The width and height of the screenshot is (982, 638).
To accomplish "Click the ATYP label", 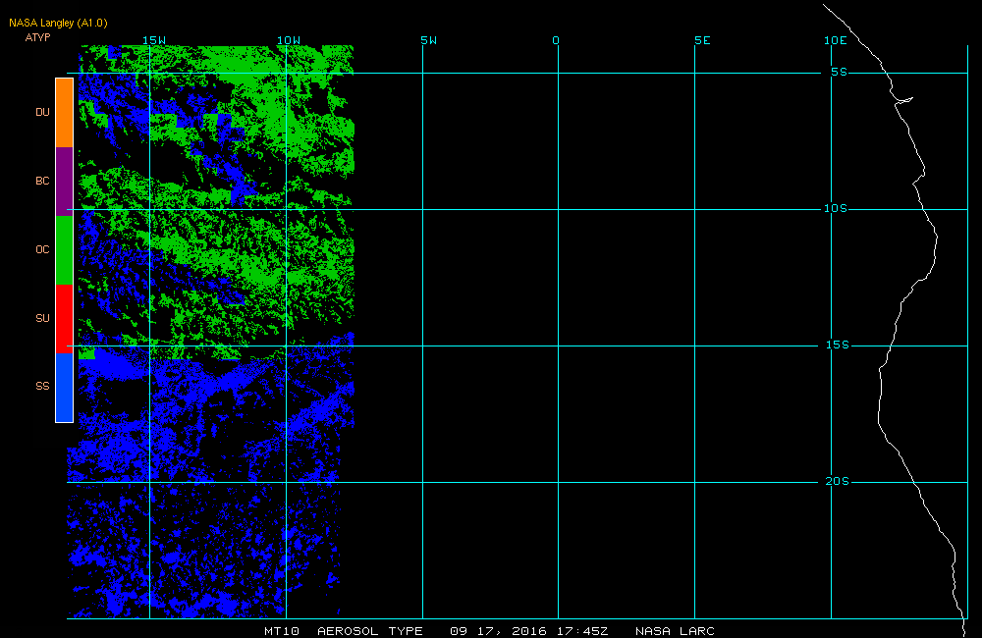I will coord(37,37).
